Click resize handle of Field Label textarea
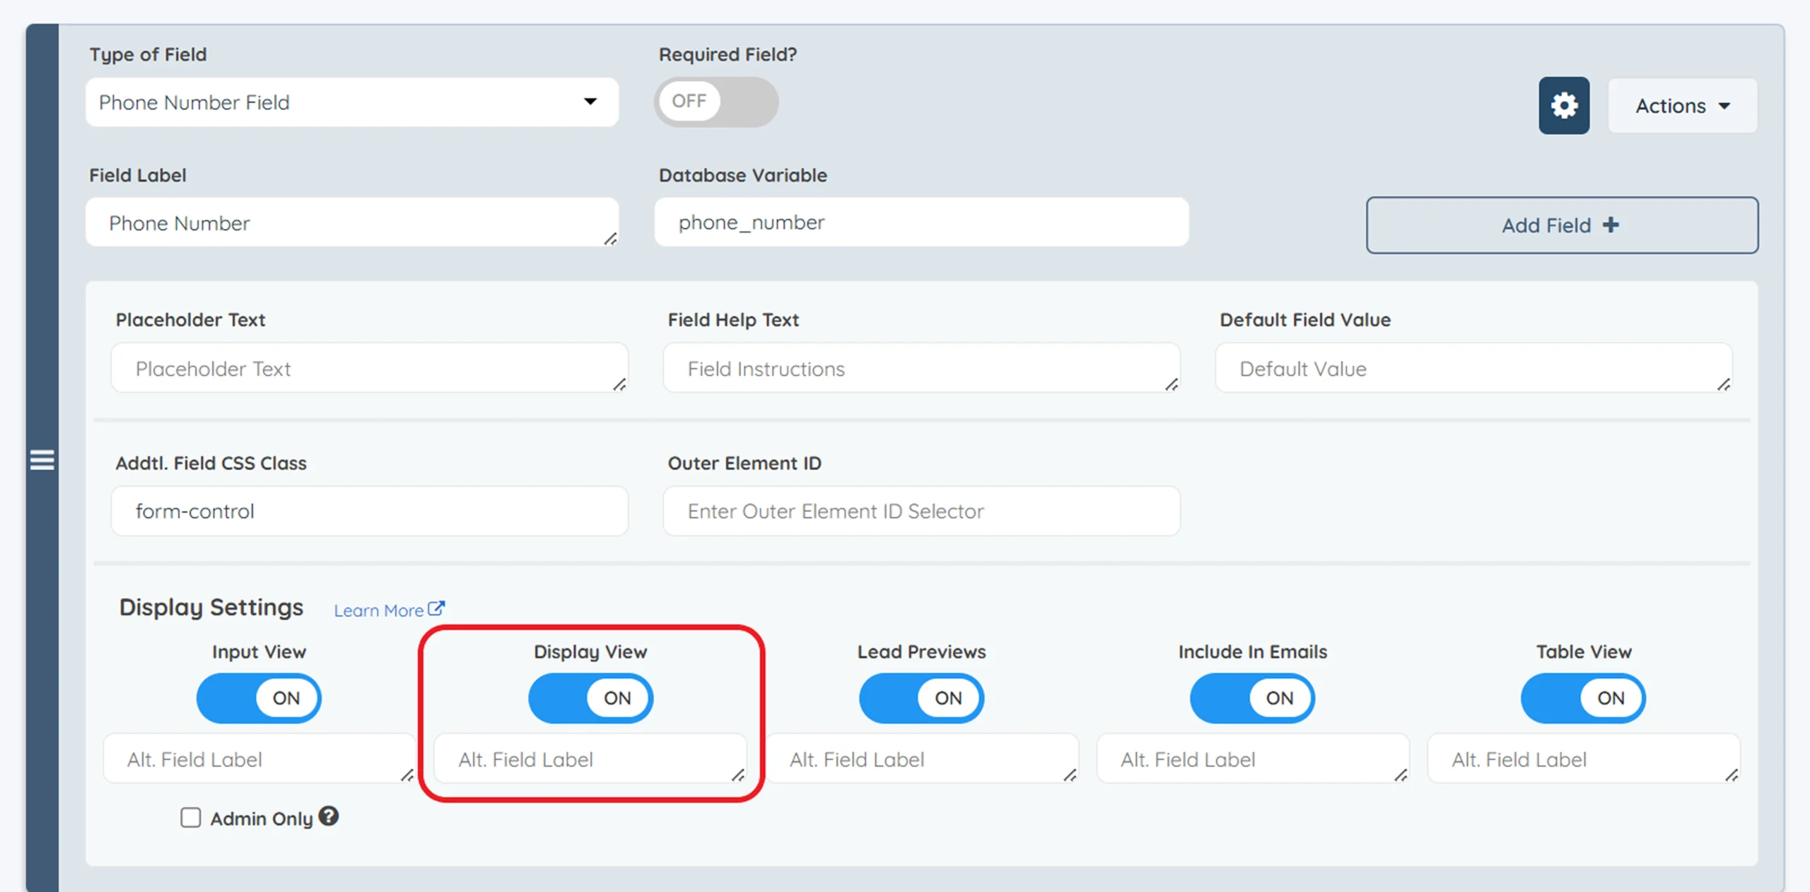 tap(610, 239)
